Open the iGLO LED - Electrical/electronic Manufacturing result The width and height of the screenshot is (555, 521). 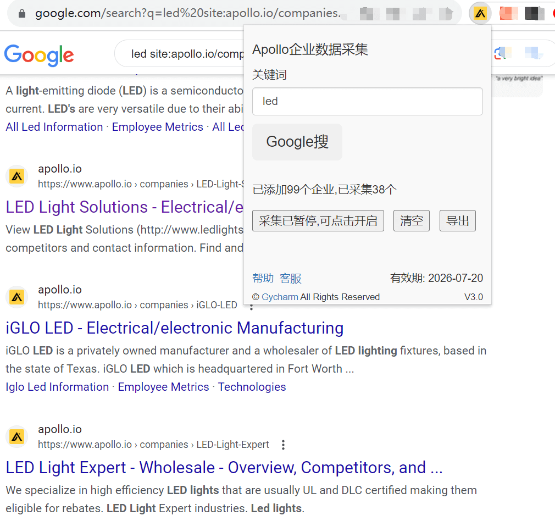tap(175, 328)
